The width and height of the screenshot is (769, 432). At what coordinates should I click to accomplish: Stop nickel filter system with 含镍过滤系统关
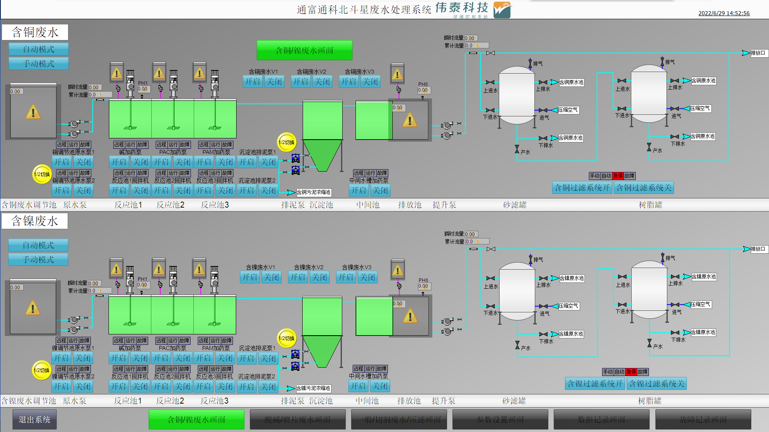(657, 384)
